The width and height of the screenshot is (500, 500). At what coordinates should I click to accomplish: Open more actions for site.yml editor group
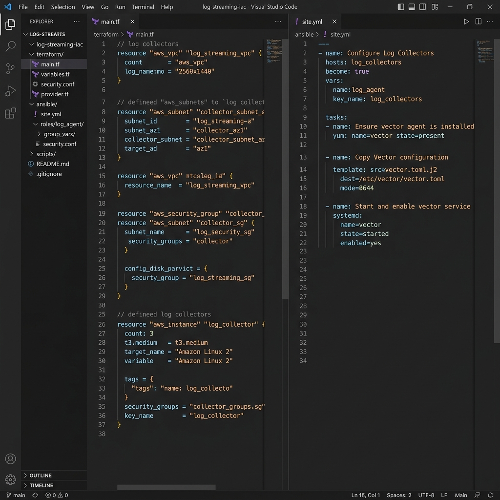click(490, 21)
